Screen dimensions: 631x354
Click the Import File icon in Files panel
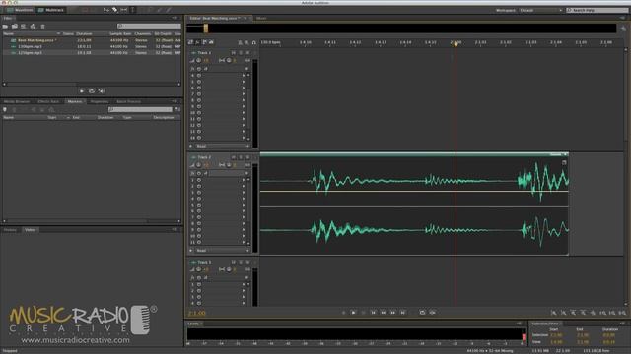click(x=15, y=27)
